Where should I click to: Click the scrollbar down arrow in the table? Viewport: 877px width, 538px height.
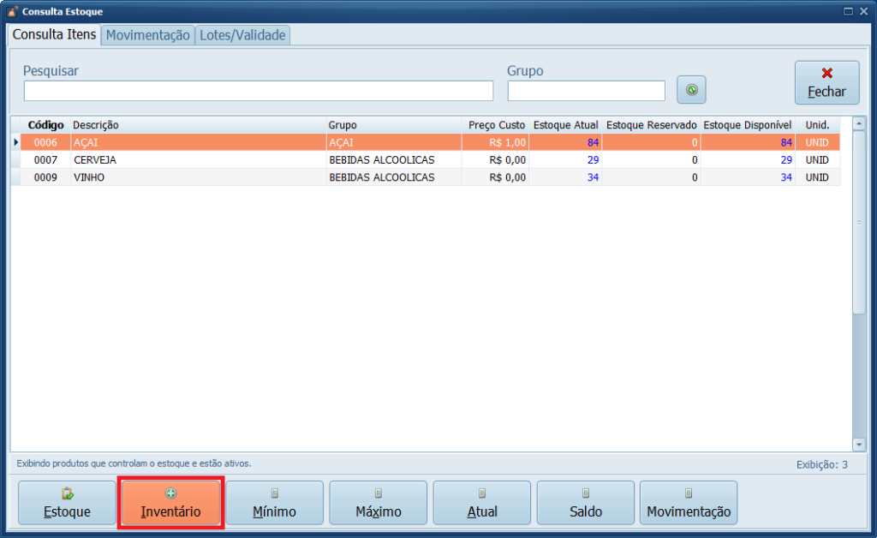(x=859, y=445)
